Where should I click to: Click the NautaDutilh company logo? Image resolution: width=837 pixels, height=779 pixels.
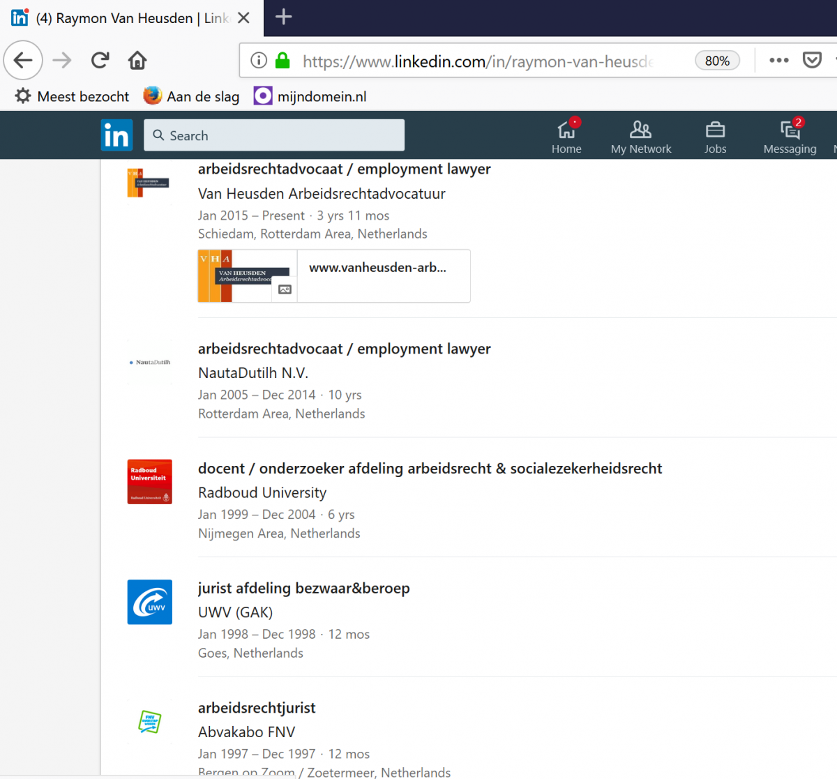(149, 362)
